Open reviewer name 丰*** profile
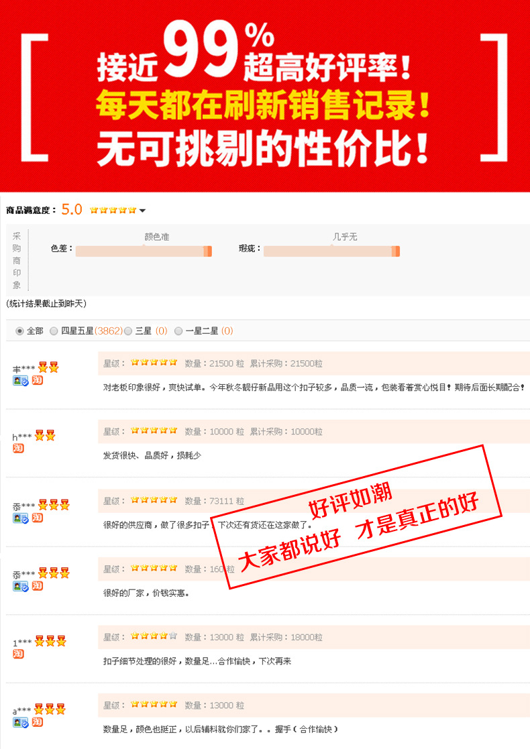Viewport: 530px width, 749px height. pos(23,369)
